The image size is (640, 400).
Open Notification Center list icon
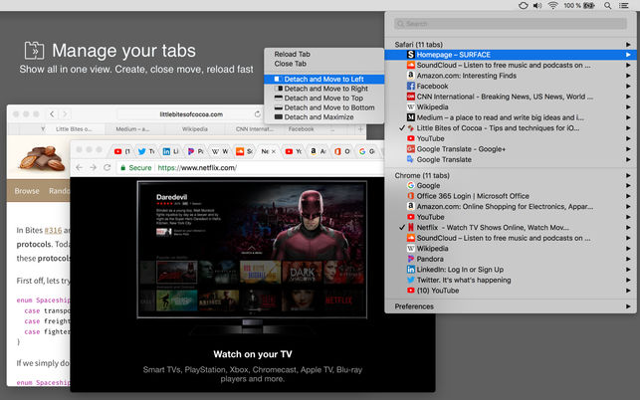tap(624, 5)
